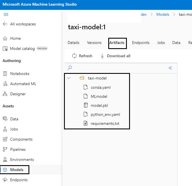The image size is (192, 186).
Task: Click the python_env.yaml file icon
Action: 86,114
